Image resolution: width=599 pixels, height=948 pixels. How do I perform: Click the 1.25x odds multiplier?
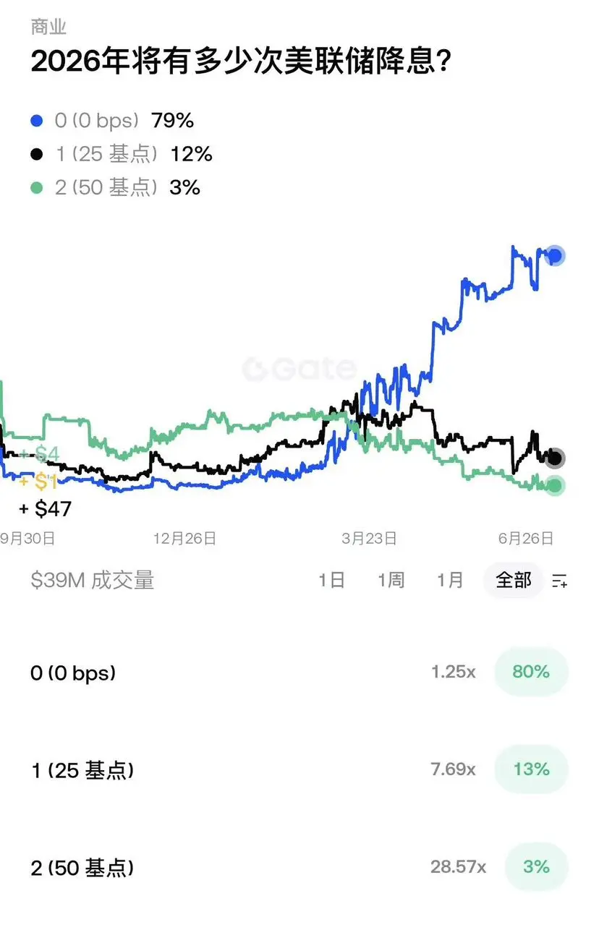pyautogui.click(x=454, y=672)
